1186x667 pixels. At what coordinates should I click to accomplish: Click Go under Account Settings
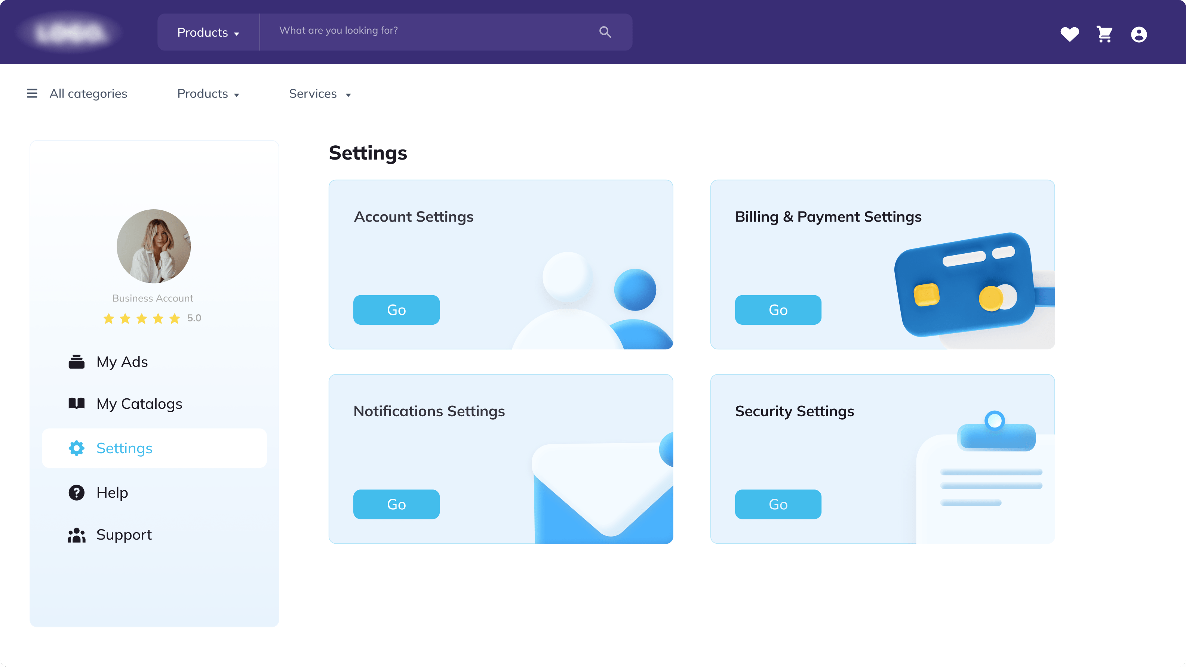(x=396, y=310)
